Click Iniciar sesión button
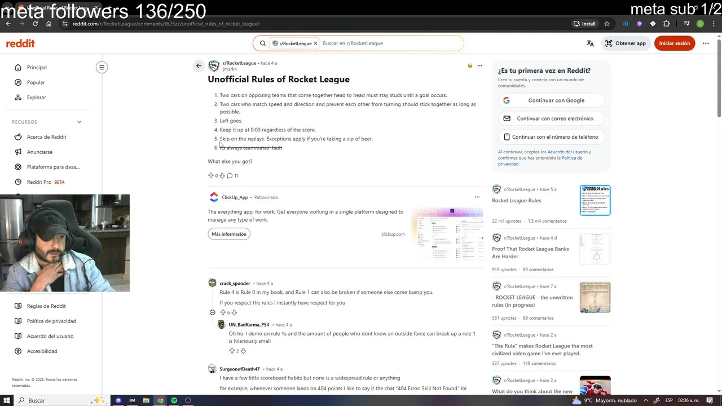The image size is (722, 406). 675,43
